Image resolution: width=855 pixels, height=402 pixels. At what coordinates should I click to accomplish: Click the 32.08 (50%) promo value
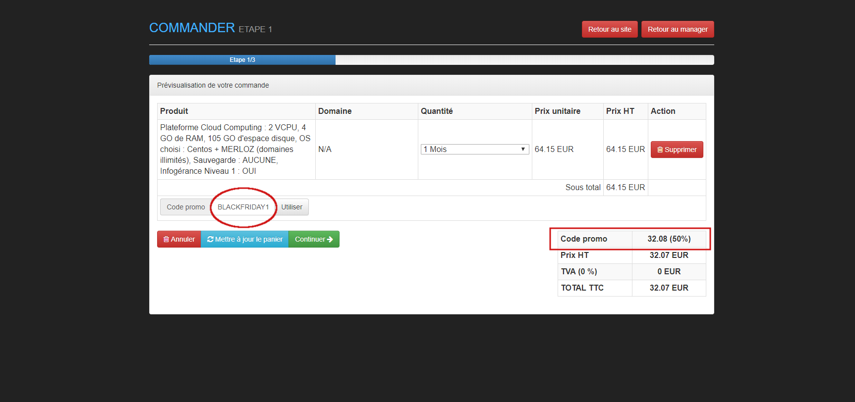tap(669, 239)
